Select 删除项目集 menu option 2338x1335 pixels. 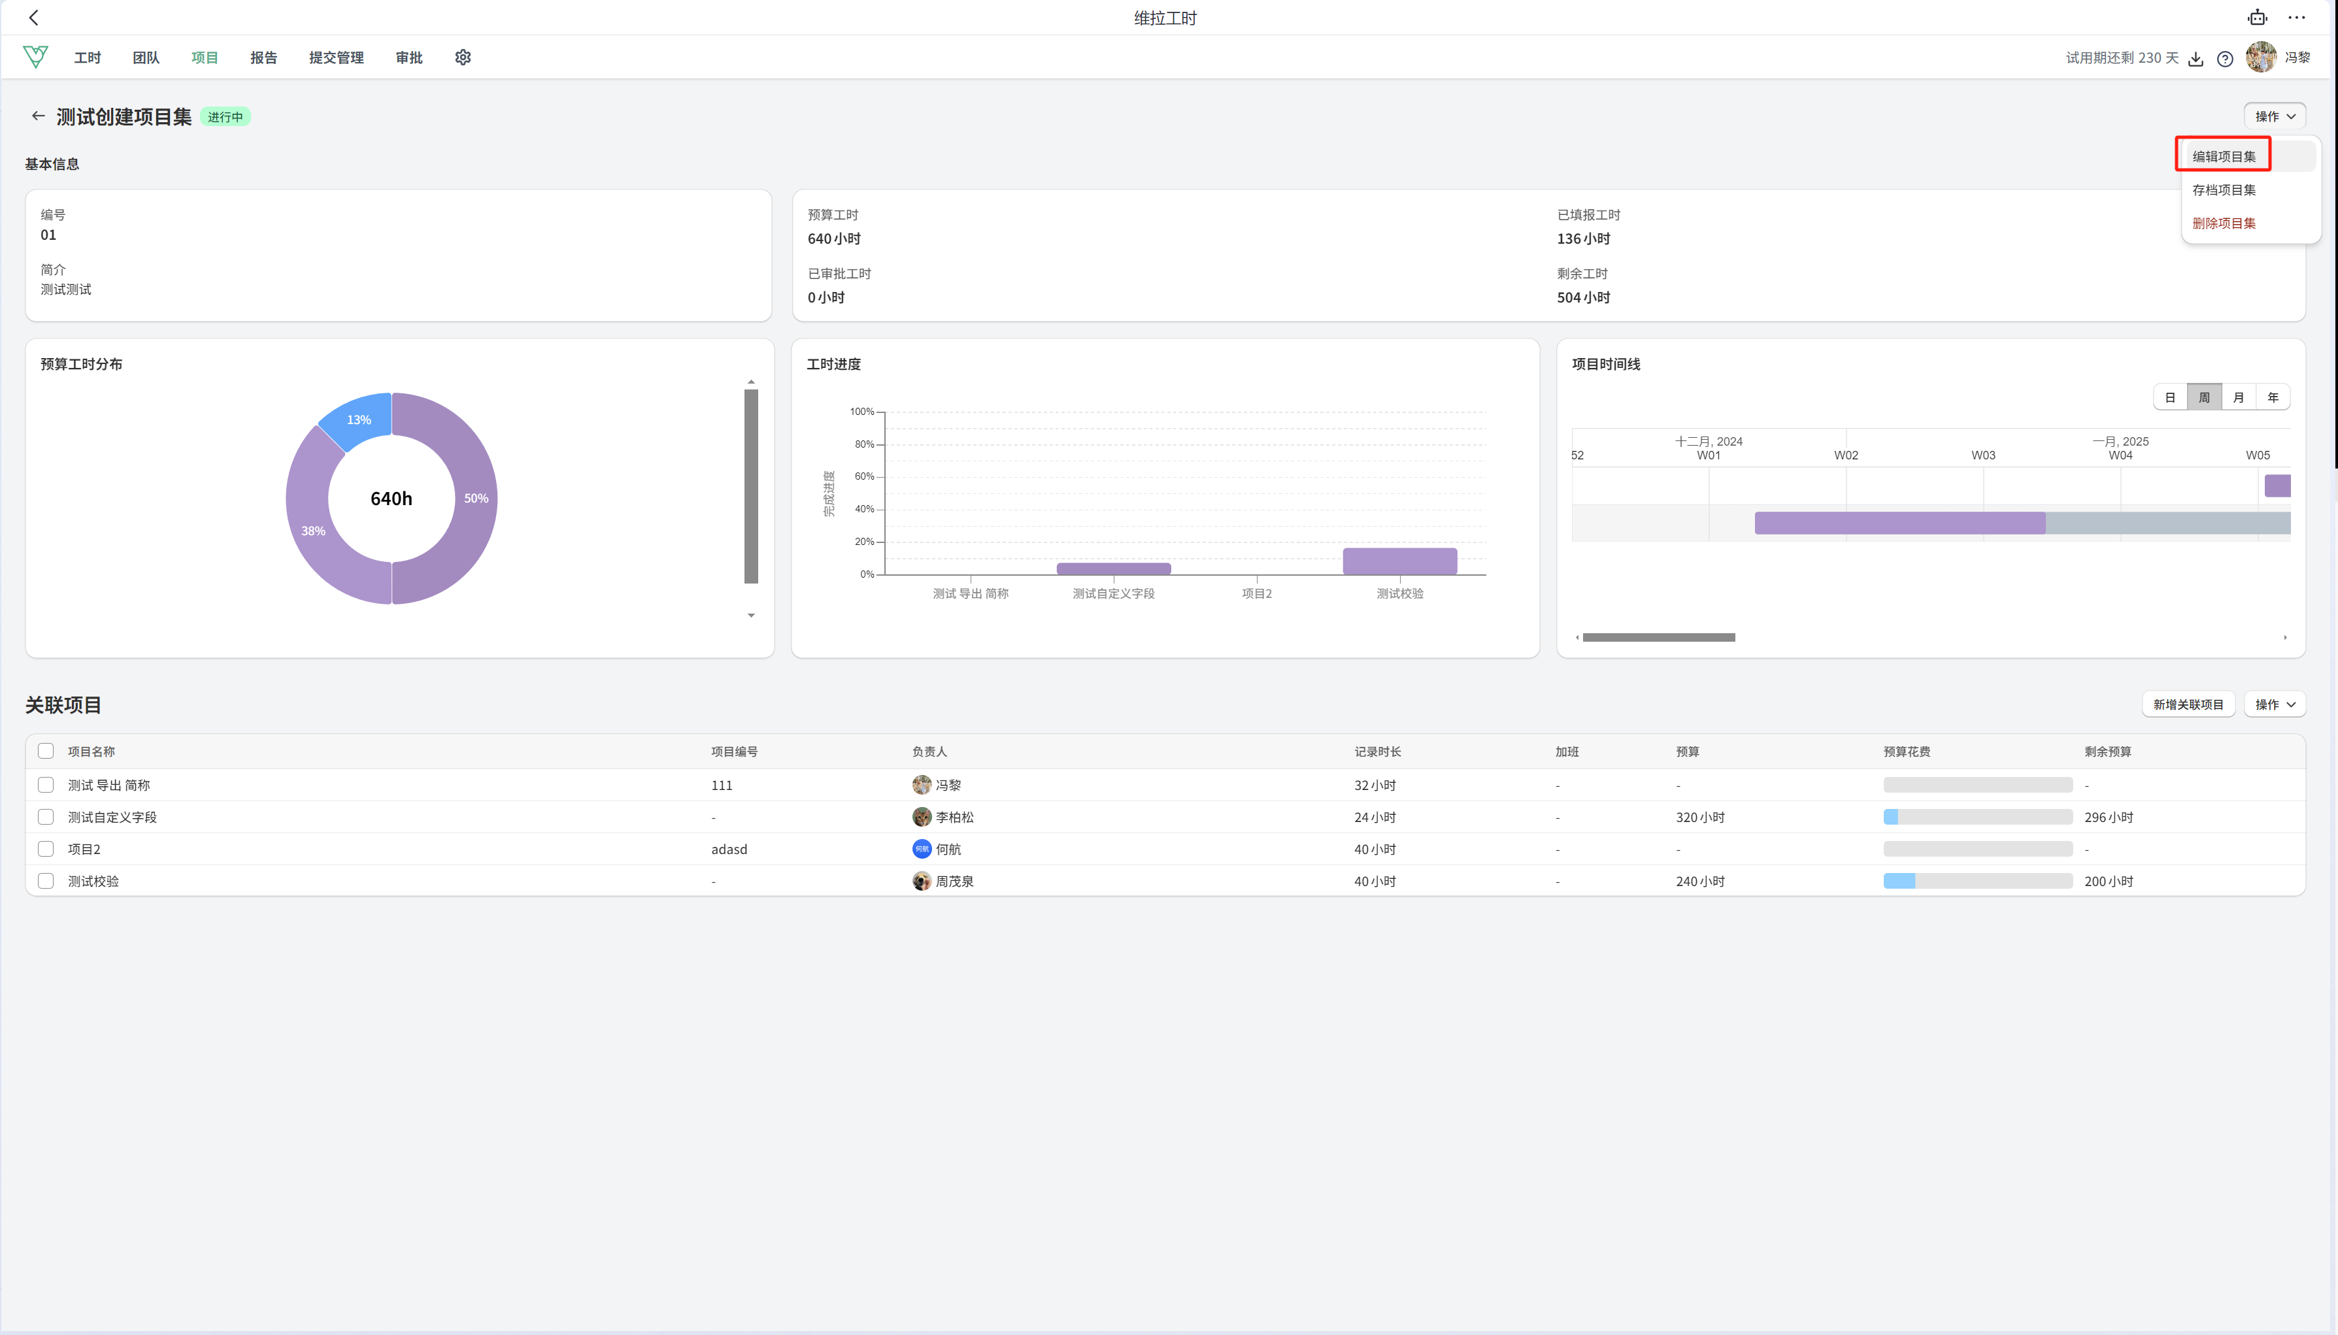point(2224,223)
